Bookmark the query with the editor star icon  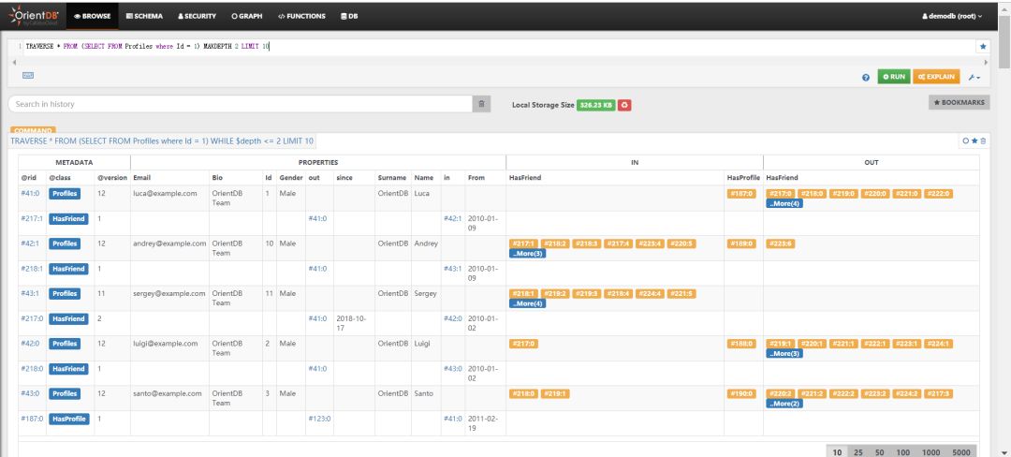[983, 47]
